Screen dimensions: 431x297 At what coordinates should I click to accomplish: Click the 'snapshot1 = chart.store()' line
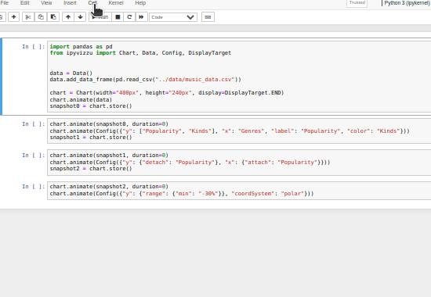pyautogui.click(x=91, y=138)
